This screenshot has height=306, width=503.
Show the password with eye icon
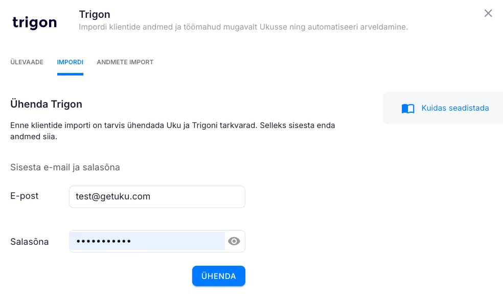[x=234, y=241]
